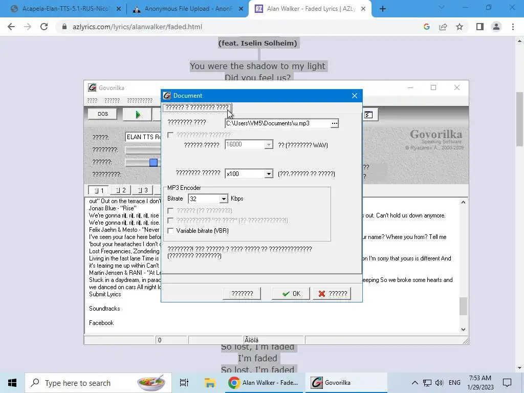Click the upper slider track in Govorilka
The width and height of the screenshot is (524, 393).
pyautogui.click(x=143, y=150)
